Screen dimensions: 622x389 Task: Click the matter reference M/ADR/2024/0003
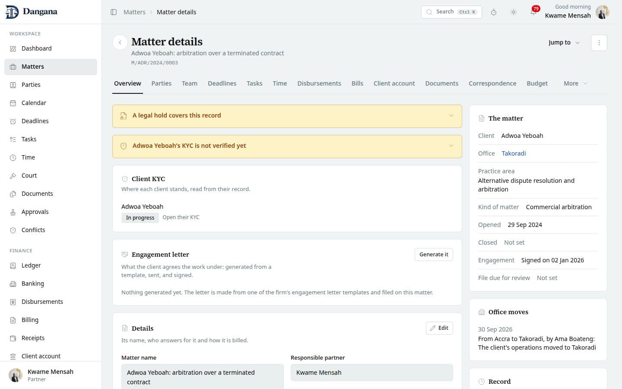(x=155, y=63)
